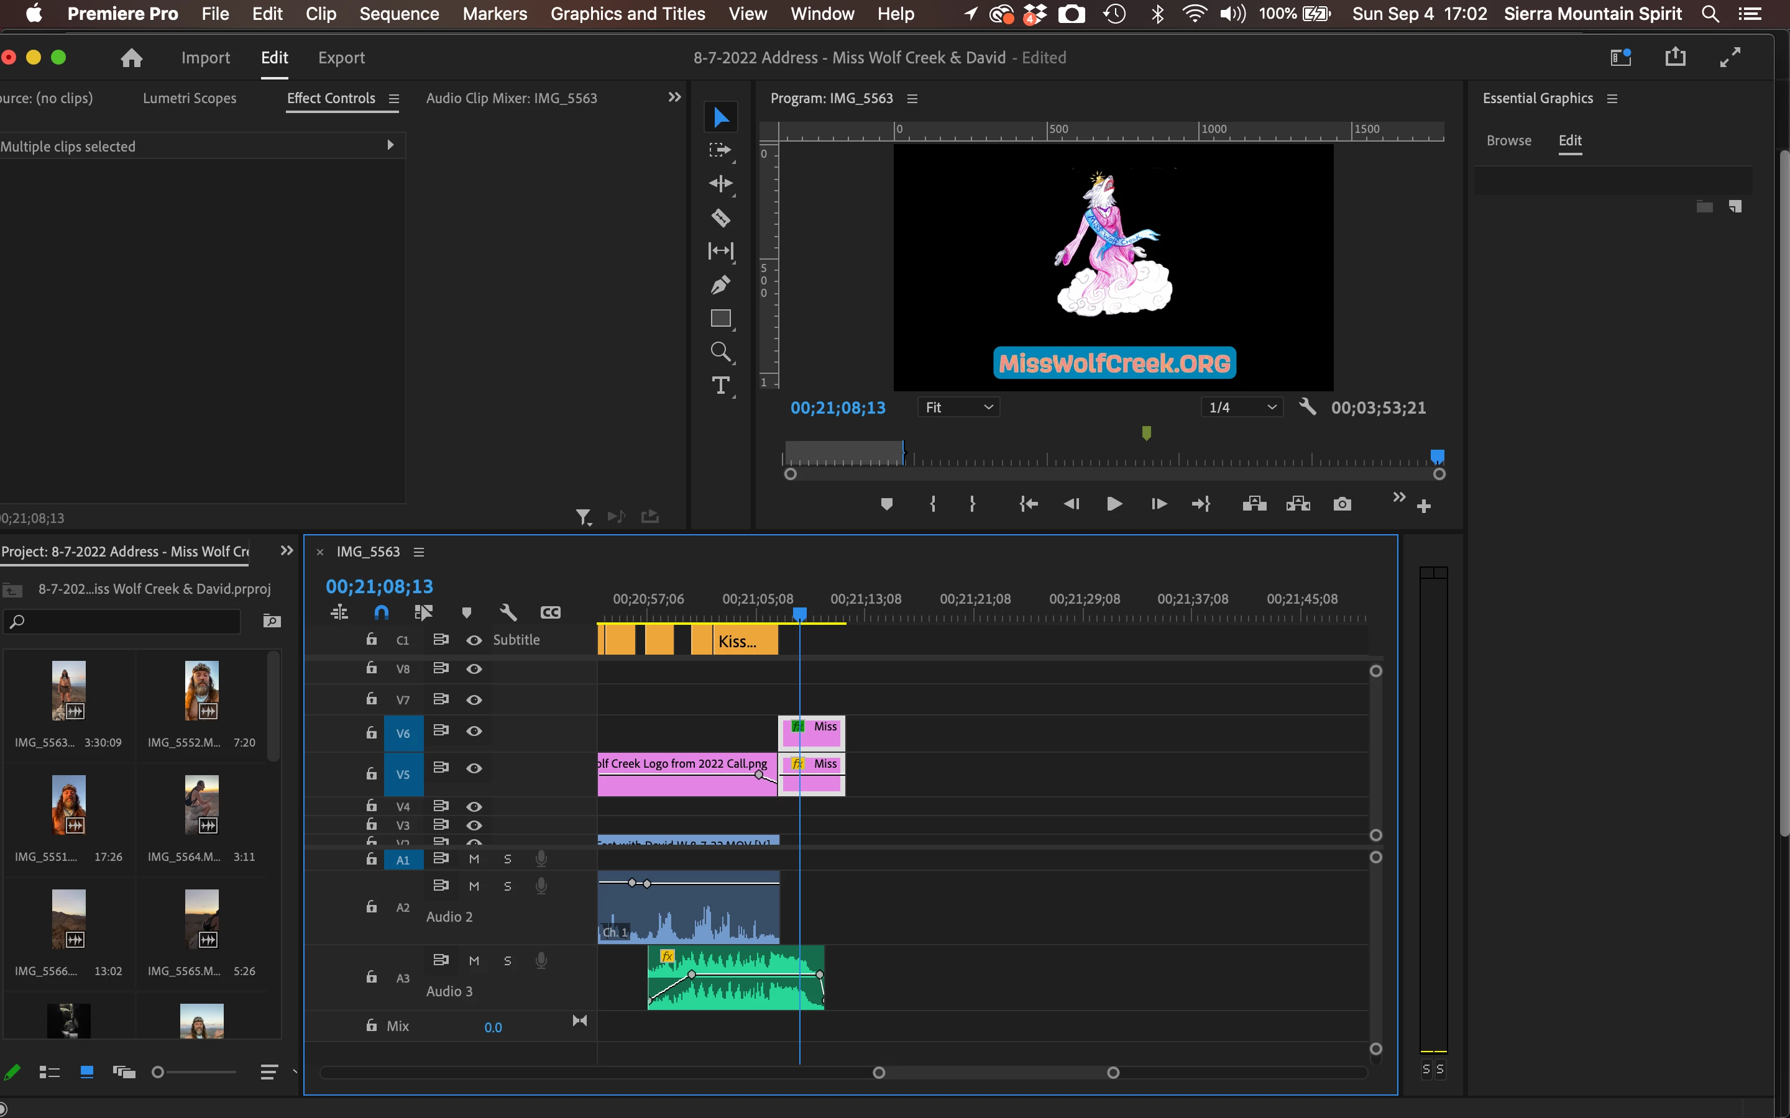
Task: Solo the Audio 3 track
Action: [x=507, y=960]
